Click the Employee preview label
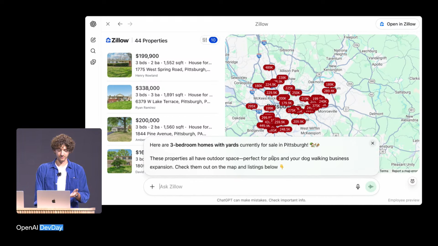The height and width of the screenshot is (246, 438). pos(404,200)
